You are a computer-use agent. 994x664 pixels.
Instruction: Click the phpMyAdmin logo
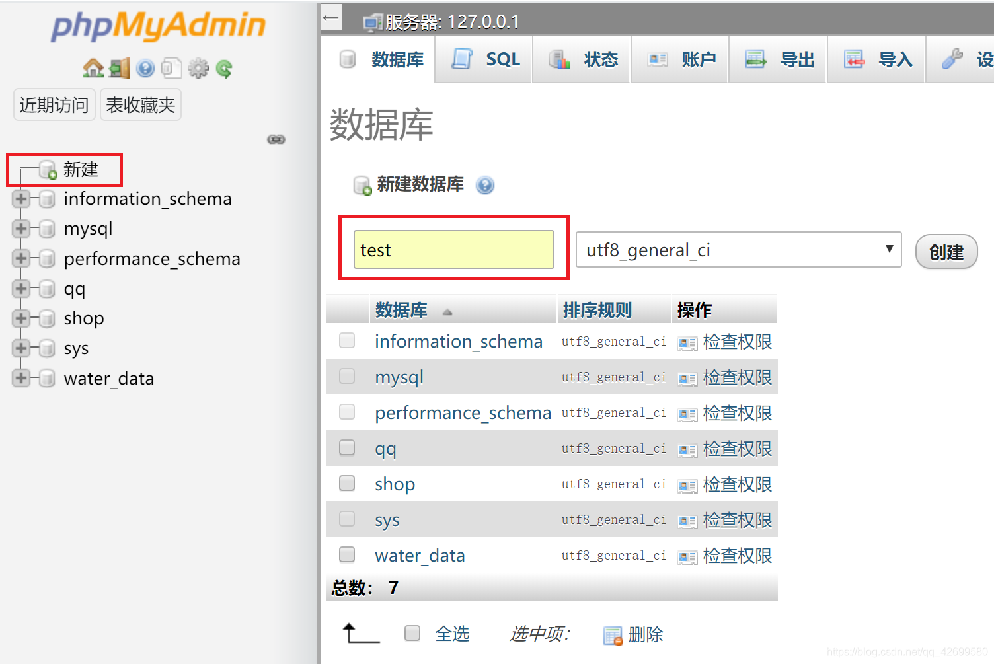[x=159, y=27]
